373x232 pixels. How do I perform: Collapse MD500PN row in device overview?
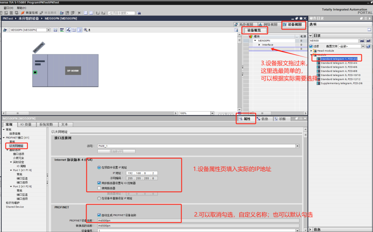255,41
